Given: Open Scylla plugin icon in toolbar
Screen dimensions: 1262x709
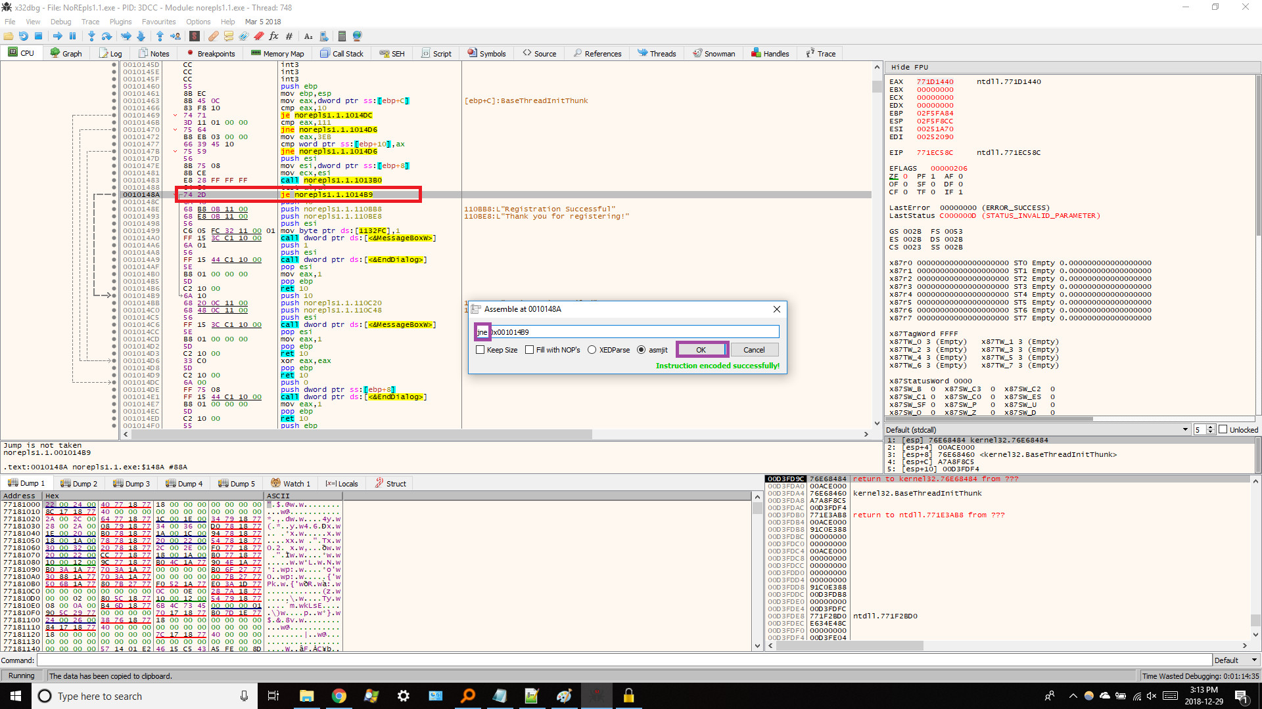Looking at the screenshot, I should point(195,36).
